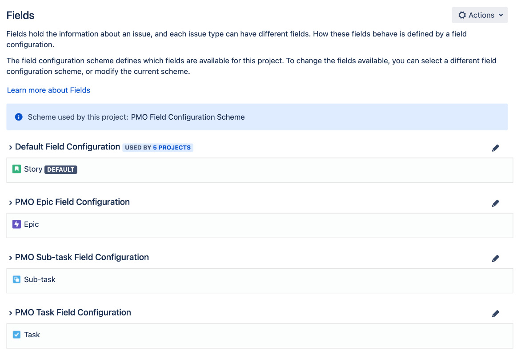Image resolution: width=517 pixels, height=355 pixels.
Task: Click the PMO Field Configuration Scheme name
Action: pos(188,117)
